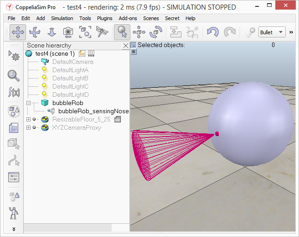The image size is (299, 237).
Task: Open the Add menu
Action: click(41, 18)
